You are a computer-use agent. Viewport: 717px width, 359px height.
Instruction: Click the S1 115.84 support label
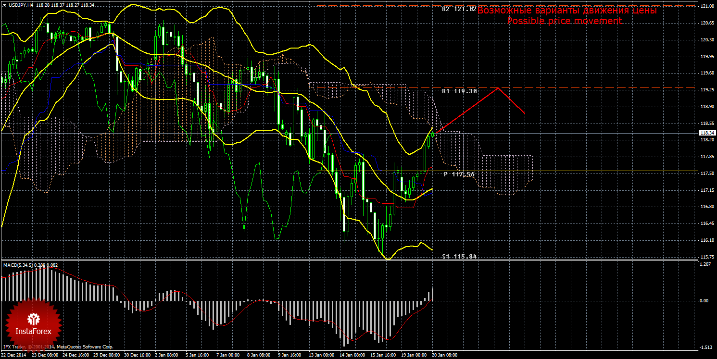(x=459, y=256)
